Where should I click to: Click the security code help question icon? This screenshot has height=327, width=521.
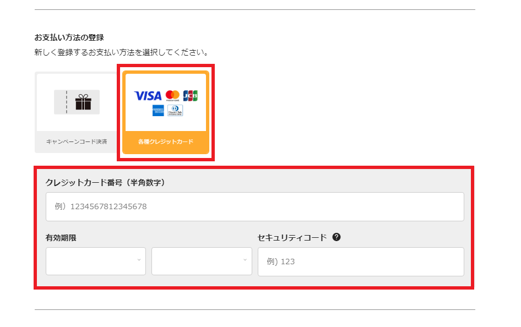[x=337, y=237]
